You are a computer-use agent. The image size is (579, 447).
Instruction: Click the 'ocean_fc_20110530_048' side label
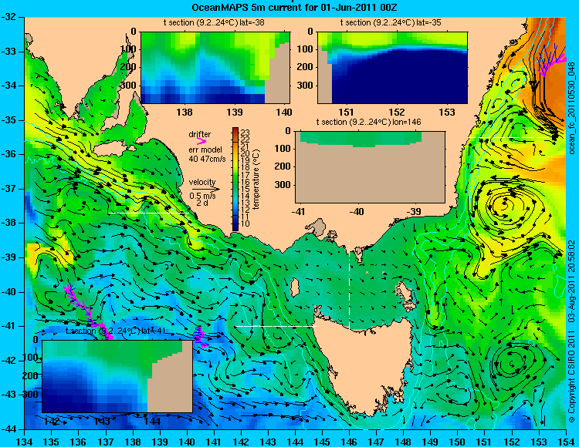[571, 108]
